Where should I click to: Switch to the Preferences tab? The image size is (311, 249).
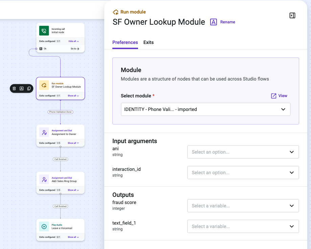click(125, 42)
